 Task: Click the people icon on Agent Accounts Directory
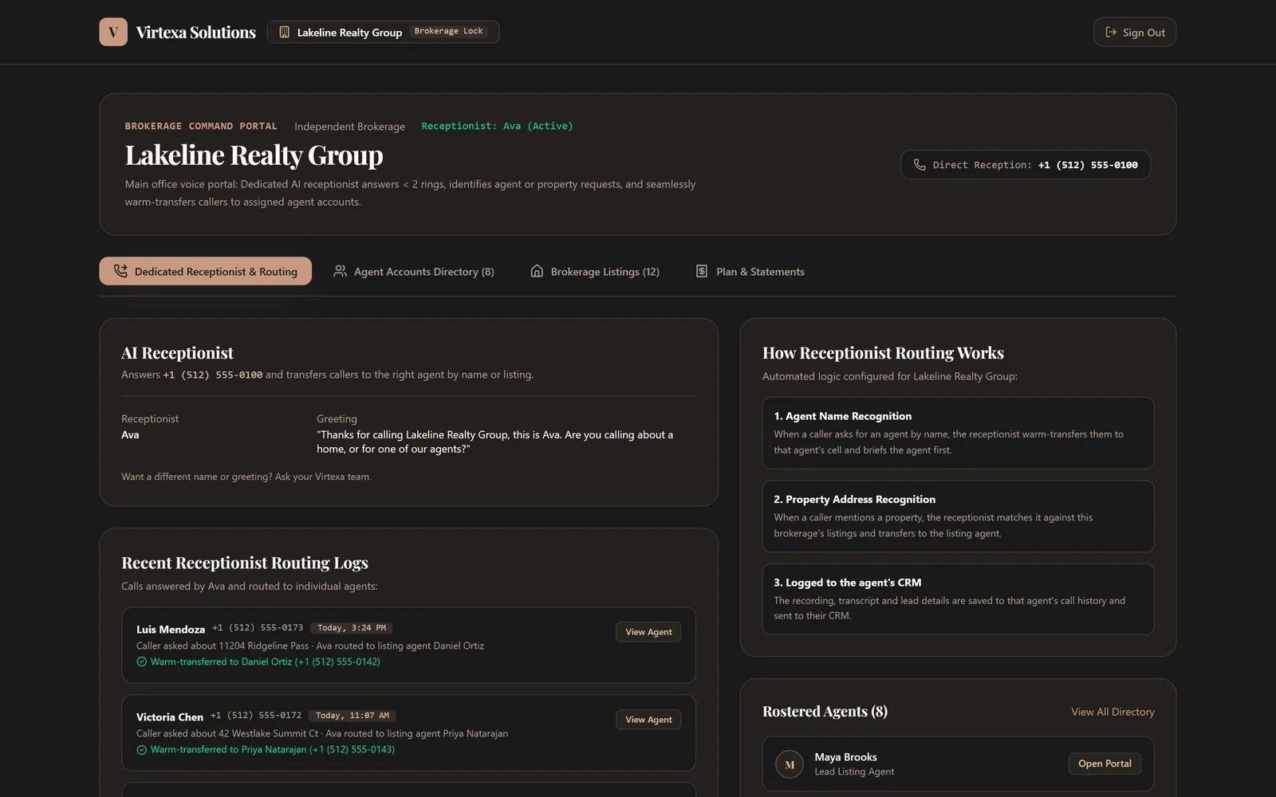[340, 271]
